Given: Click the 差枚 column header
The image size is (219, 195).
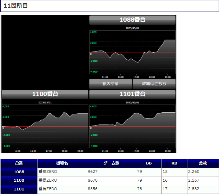Looking at the screenshot, I should [203, 163].
